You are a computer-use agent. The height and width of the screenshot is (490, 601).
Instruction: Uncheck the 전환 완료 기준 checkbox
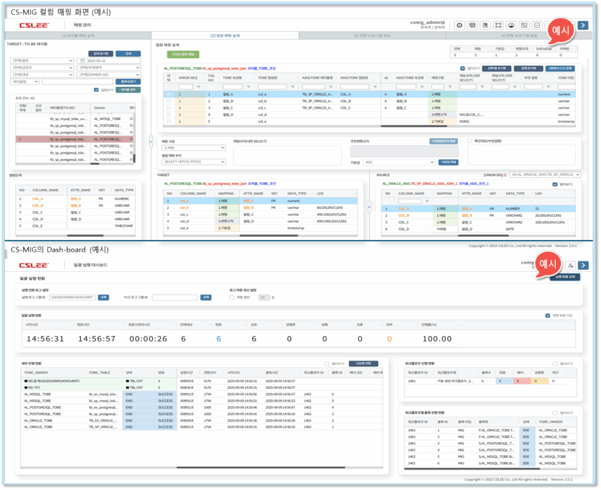pos(548,315)
